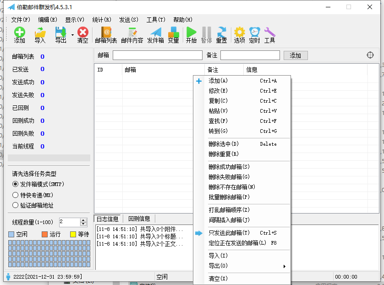Select 验证邮箱地址 radio button

click(15, 205)
